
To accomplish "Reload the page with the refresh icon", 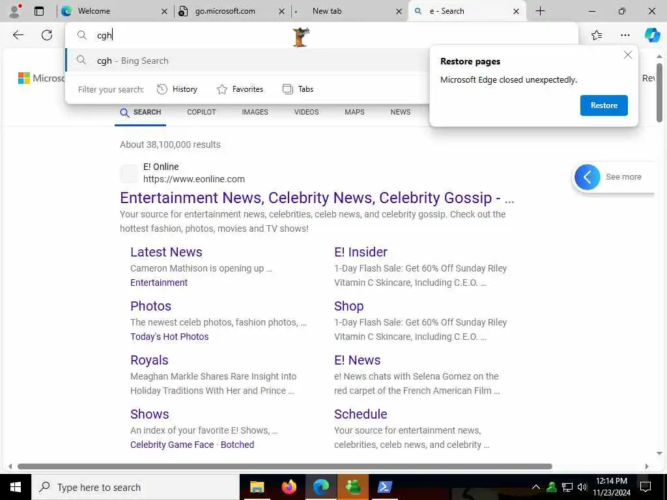I will (x=47, y=35).
